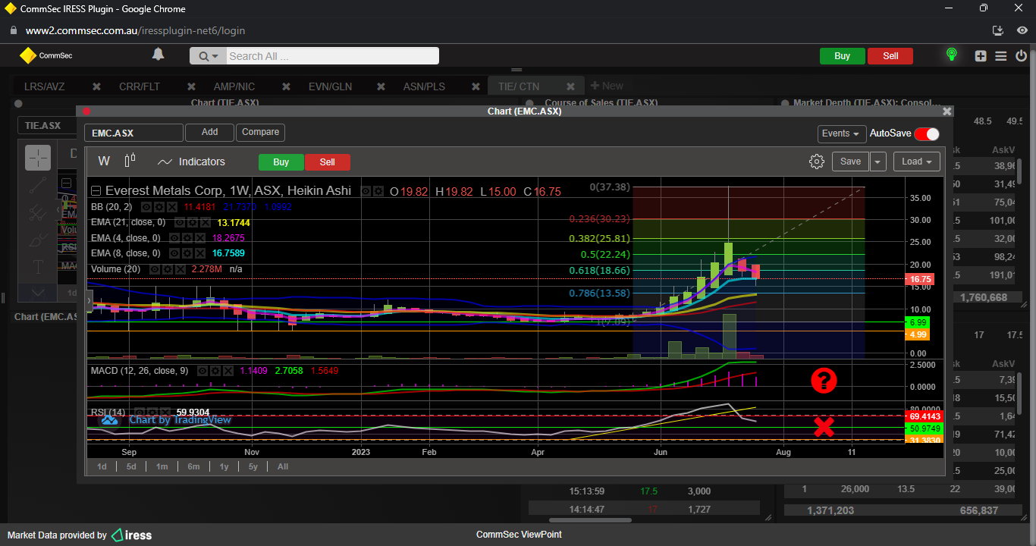This screenshot has height=546, width=1036.
Task: Open the arrow dropdown beside Save
Action: (878, 162)
